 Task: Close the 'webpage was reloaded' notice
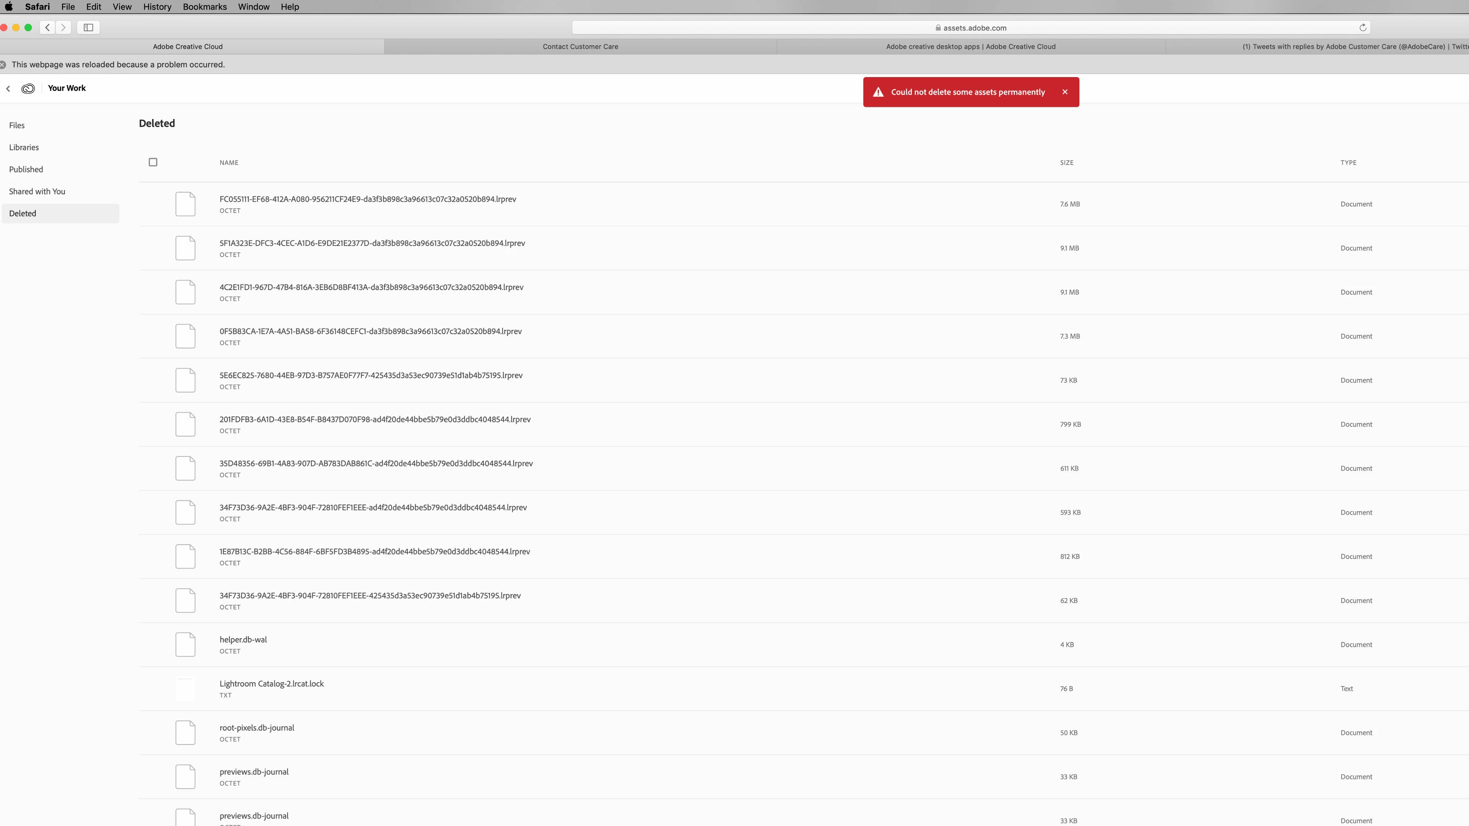pos(3,65)
